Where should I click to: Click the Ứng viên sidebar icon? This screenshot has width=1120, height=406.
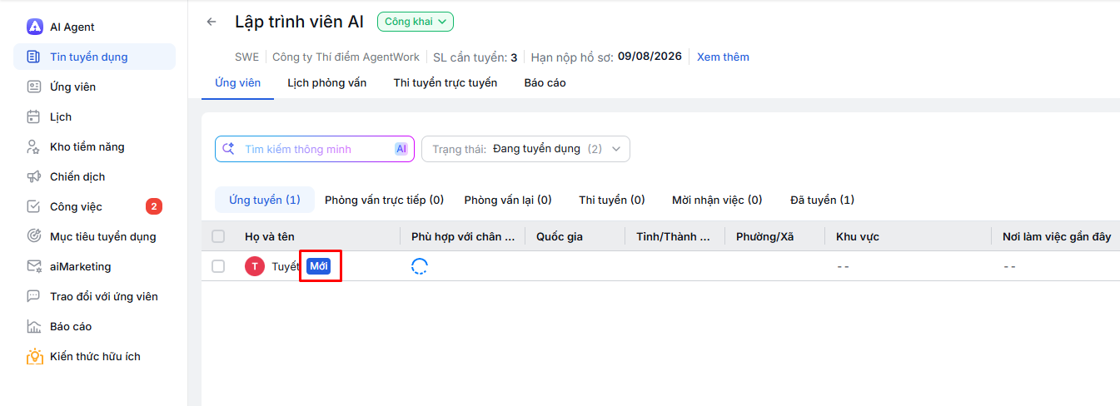click(x=34, y=87)
